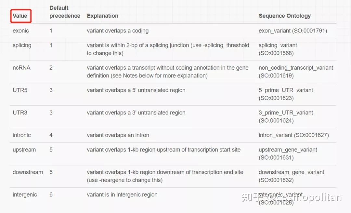Click the downstream row label
Screen dimensions: 351x213
click(28, 172)
